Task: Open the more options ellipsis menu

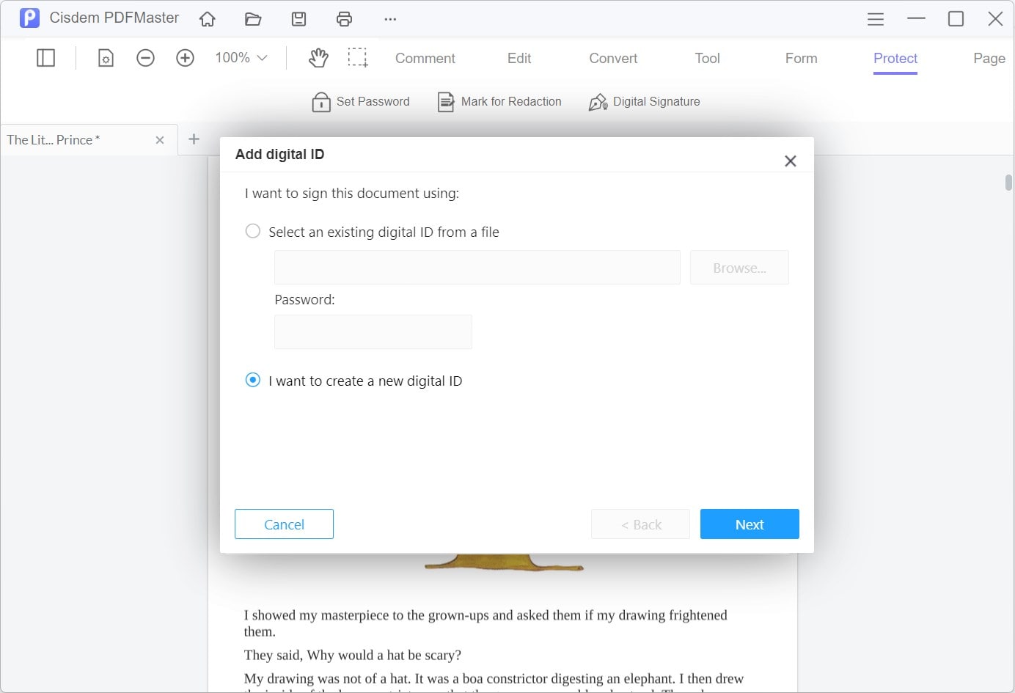Action: [390, 18]
